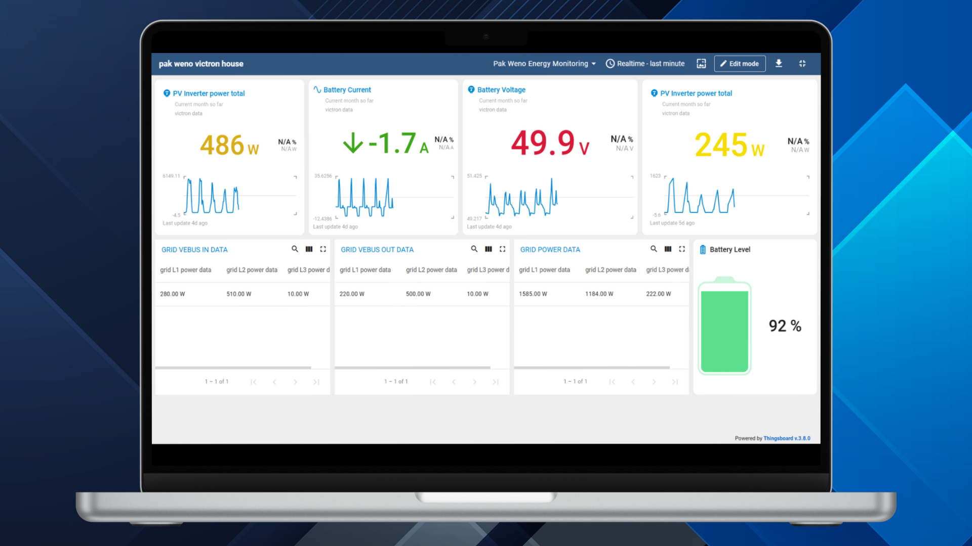Click horizontal scrollbar of GRID VEBUS OUT DATA

pyautogui.click(x=413, y=368)
